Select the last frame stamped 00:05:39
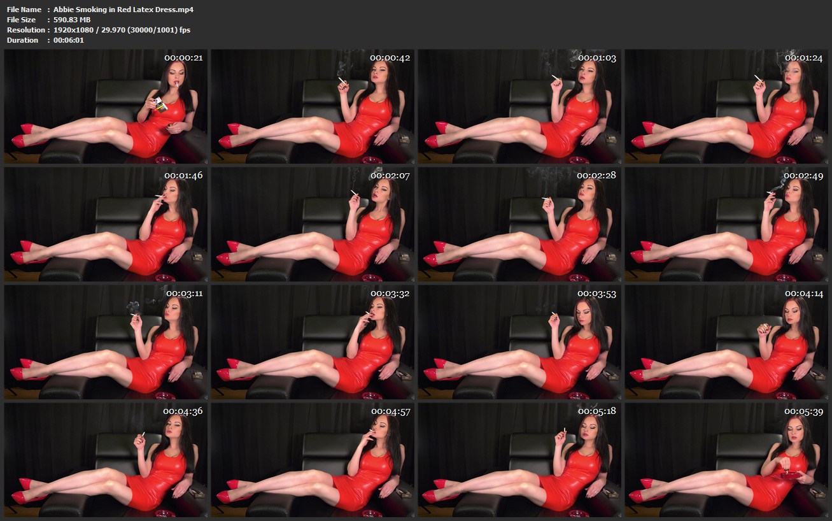This screenshot has width=832, height=521. pos(726,460)
